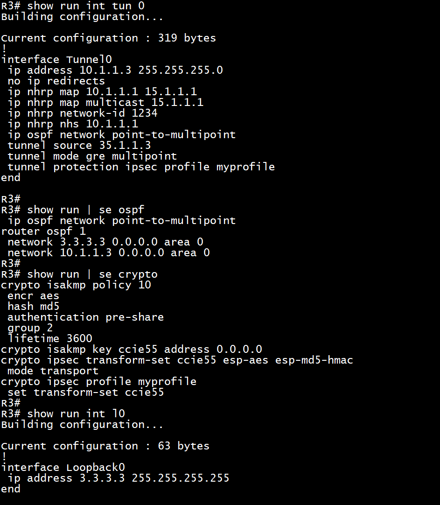This screenshot has height=505, width=440.
Task: Click 'network 10.1.1.3 0.0.0.0 area 0'
Action: 109,252
